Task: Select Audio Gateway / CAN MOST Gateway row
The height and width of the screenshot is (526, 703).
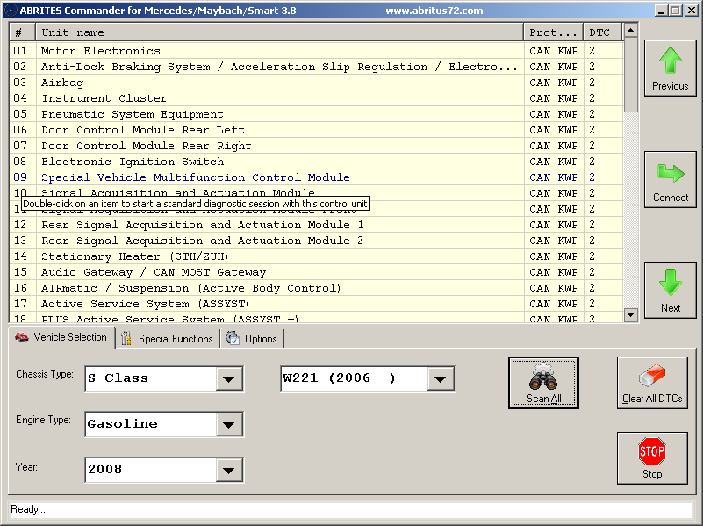Action: [316, 272]
